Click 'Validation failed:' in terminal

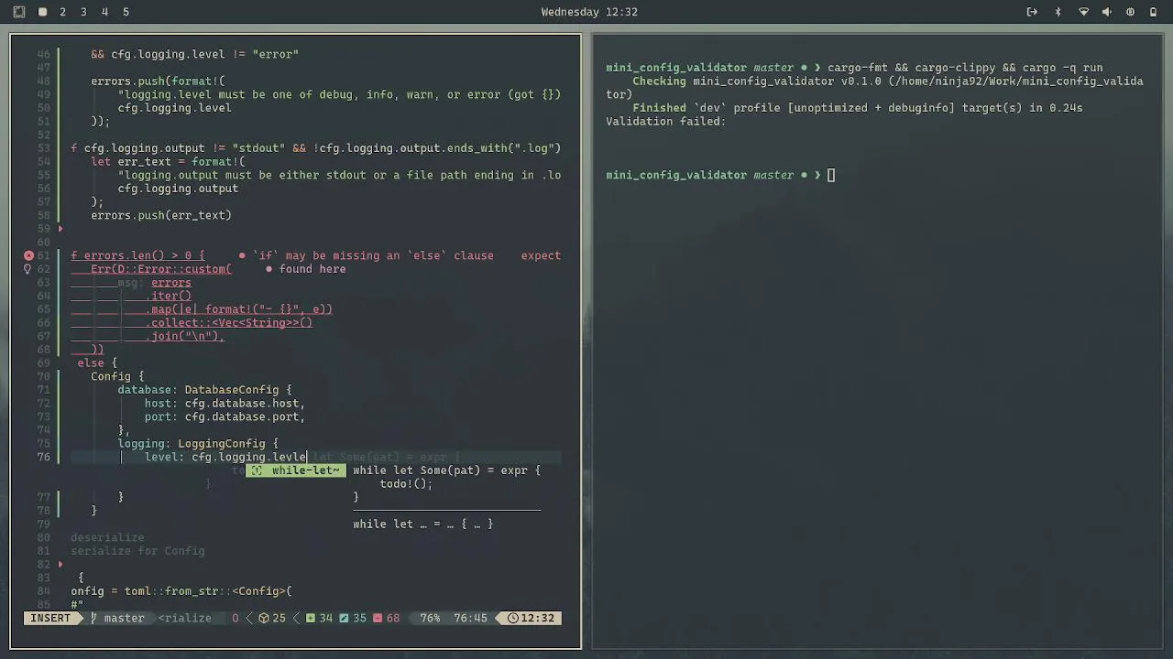point(665,121)
